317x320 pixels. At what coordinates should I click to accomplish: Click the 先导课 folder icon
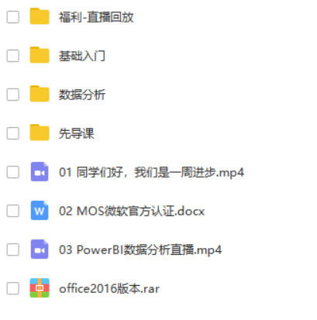(x=40, y=132)
